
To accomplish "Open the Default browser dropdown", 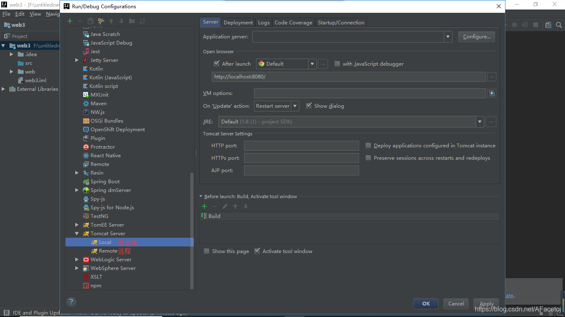I will [312, 64].
